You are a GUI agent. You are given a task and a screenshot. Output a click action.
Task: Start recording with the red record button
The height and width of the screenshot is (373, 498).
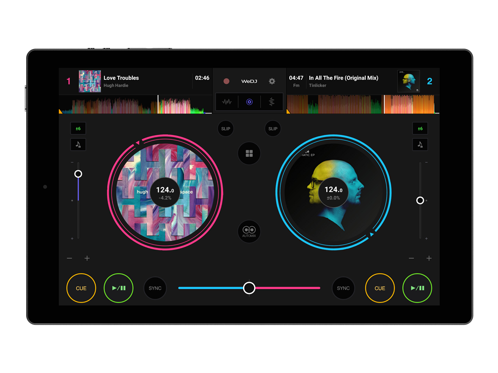(226, 81)
